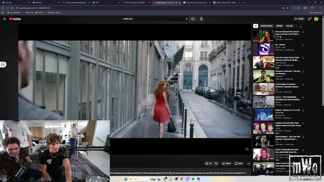
Task: Clear the search box with the X
Action: [187, 19]
